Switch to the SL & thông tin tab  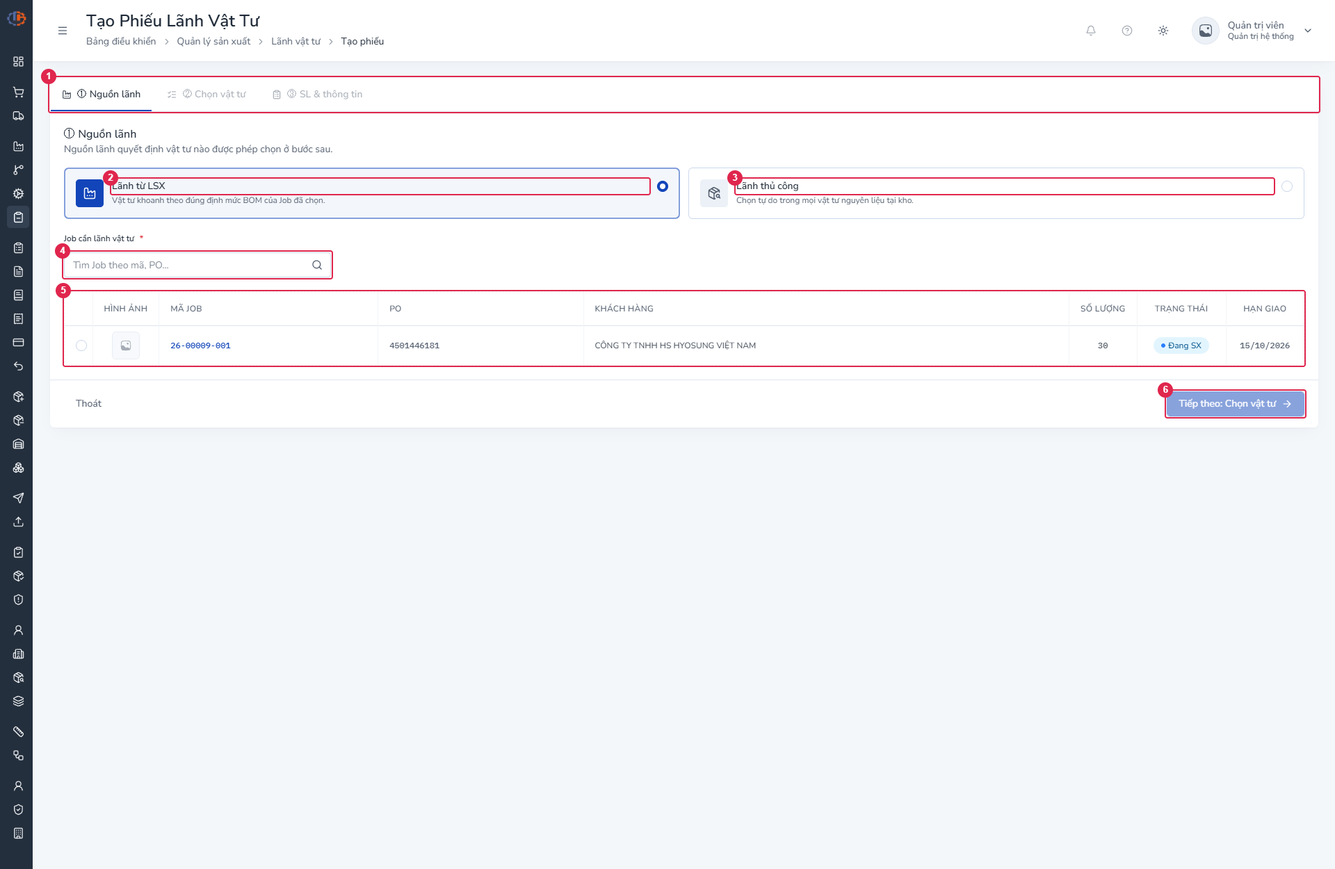pos(318,95)
